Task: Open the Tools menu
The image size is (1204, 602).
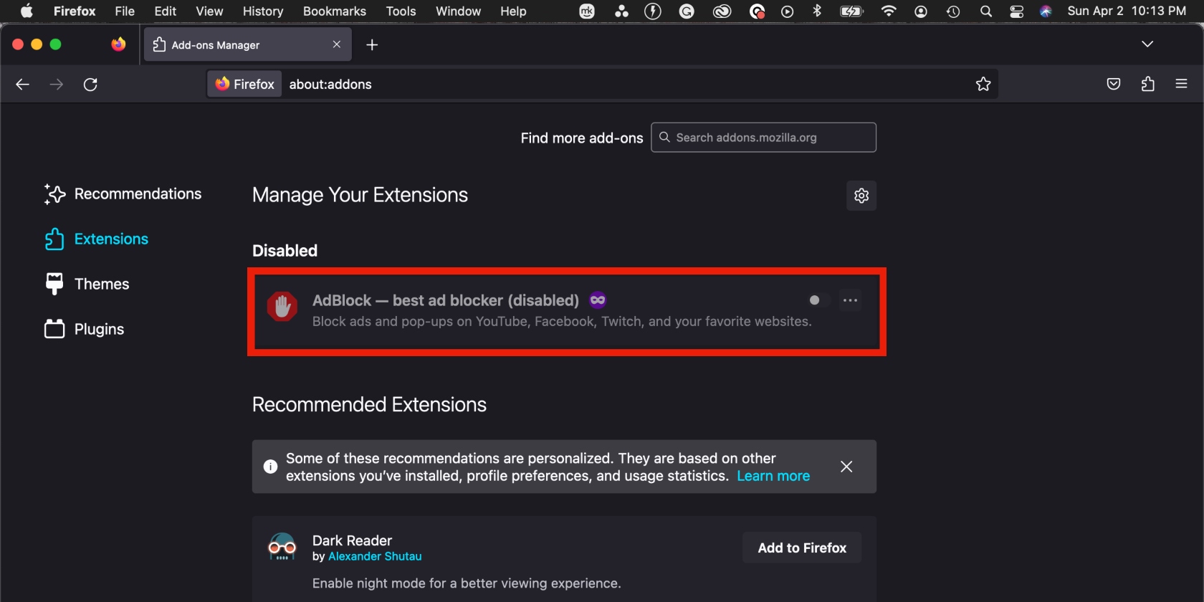Action: pyautogui.click(x=401, y=11)
